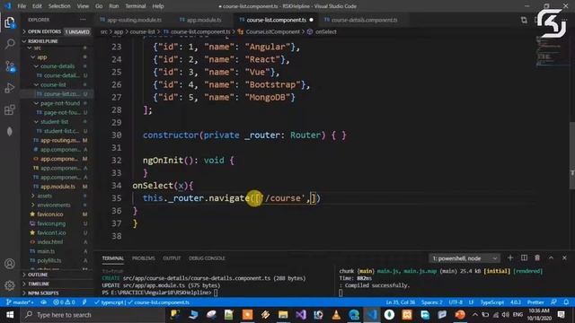
Task: Add a new terminal with plus icon
Action: [510, 258]
